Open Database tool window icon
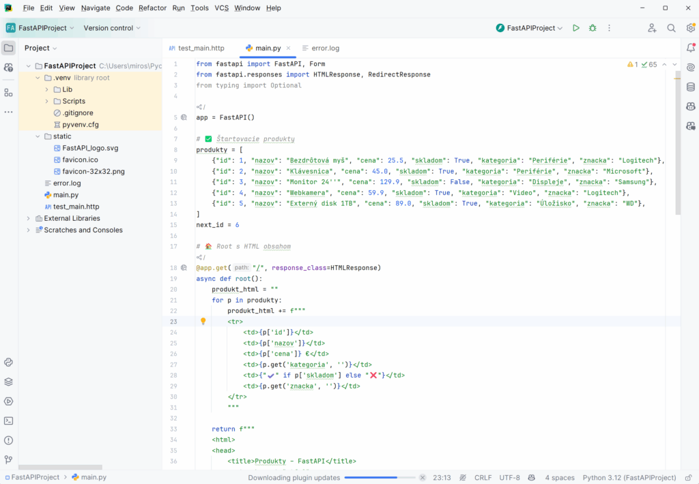The height and width of the screenshot is (484, 699). 691,87
